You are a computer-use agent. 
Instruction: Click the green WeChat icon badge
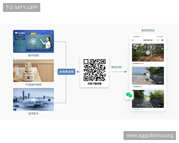pyautogui.click(x=129, y=95)
